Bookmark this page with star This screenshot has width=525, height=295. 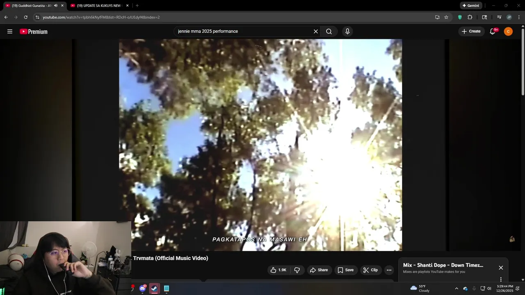(x=446, y=17)
